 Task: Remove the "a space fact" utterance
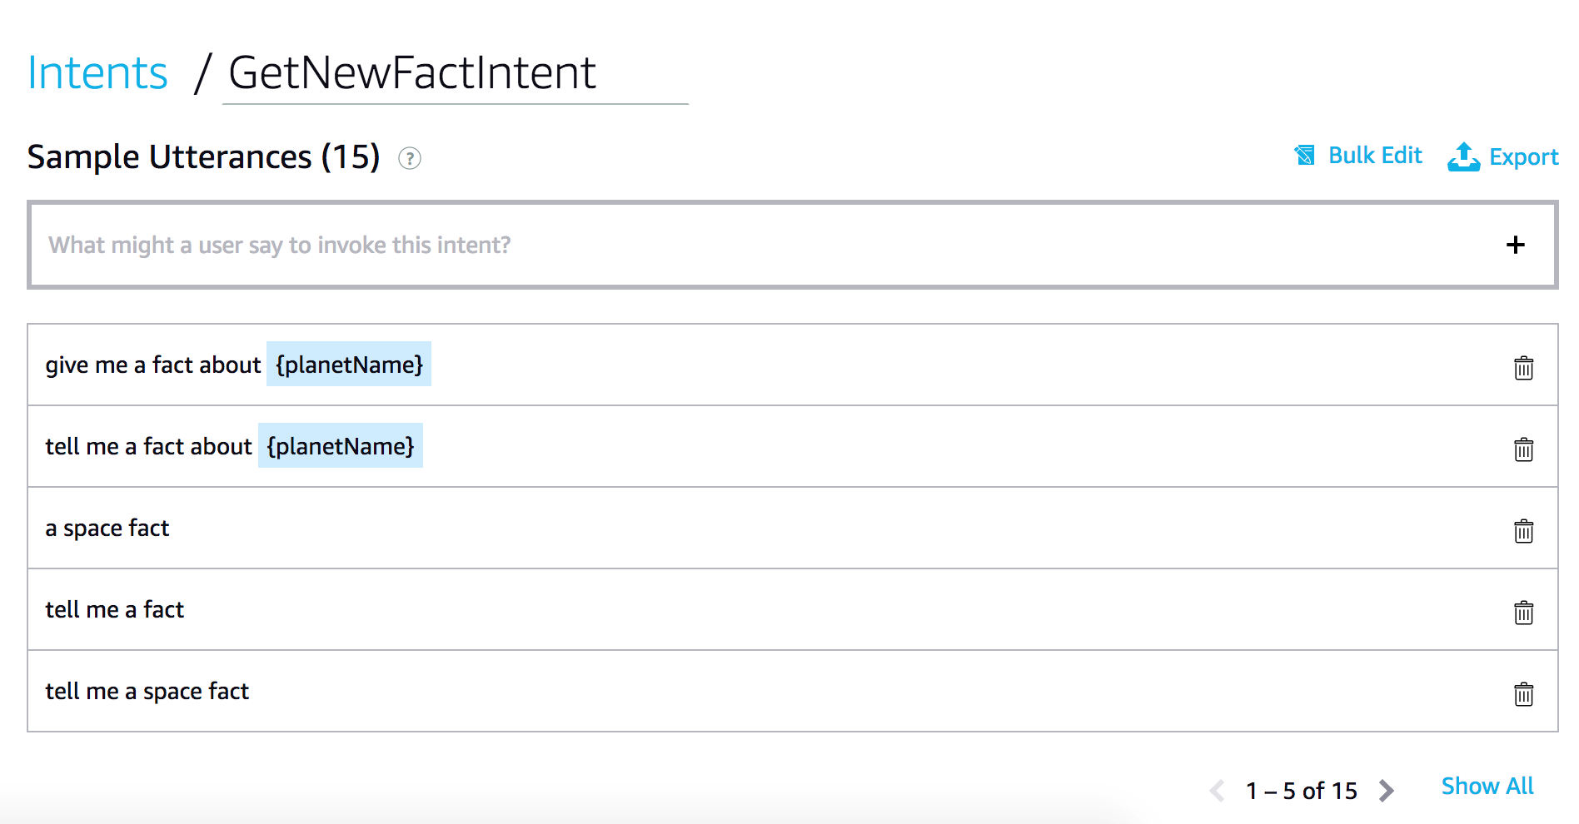1523,530
